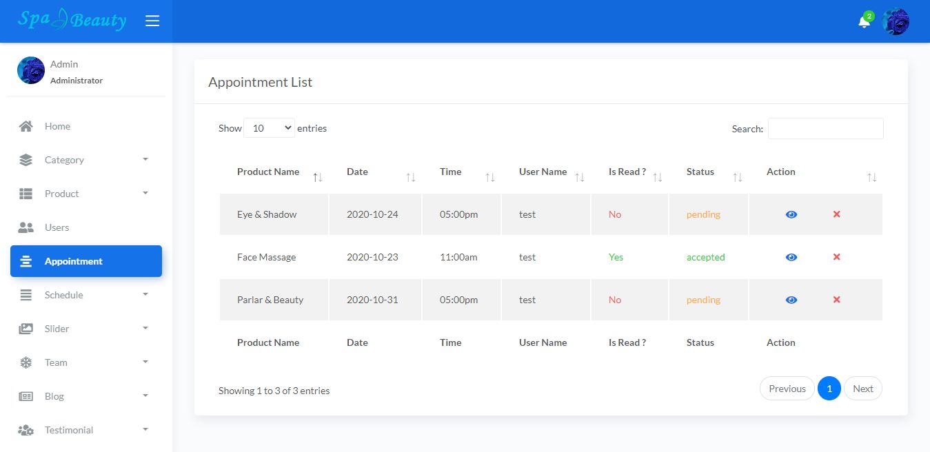This screenshot has height=452, width=930.
Task: View the Eye & Shadow appointment details
Action: pos(791,214)
